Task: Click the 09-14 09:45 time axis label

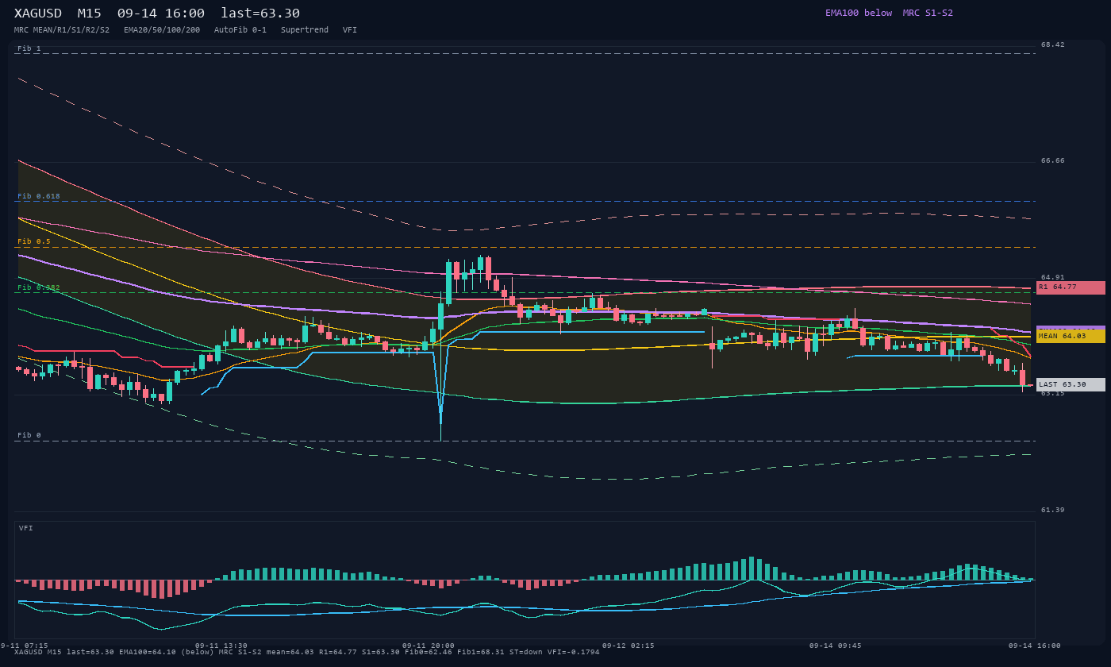Action: tap(836, 646)
